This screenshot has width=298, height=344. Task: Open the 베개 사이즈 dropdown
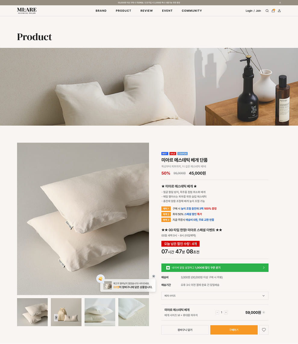[x=215, y=296]
